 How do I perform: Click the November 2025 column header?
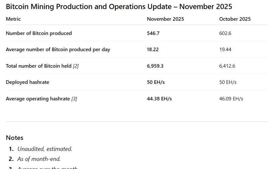point(165,19)
